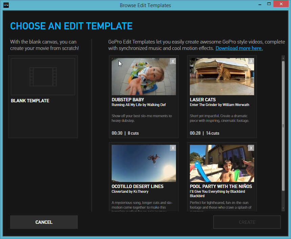
Task: Choose the Dubstep Baby thumbnail
Action: tap(144, 77)
